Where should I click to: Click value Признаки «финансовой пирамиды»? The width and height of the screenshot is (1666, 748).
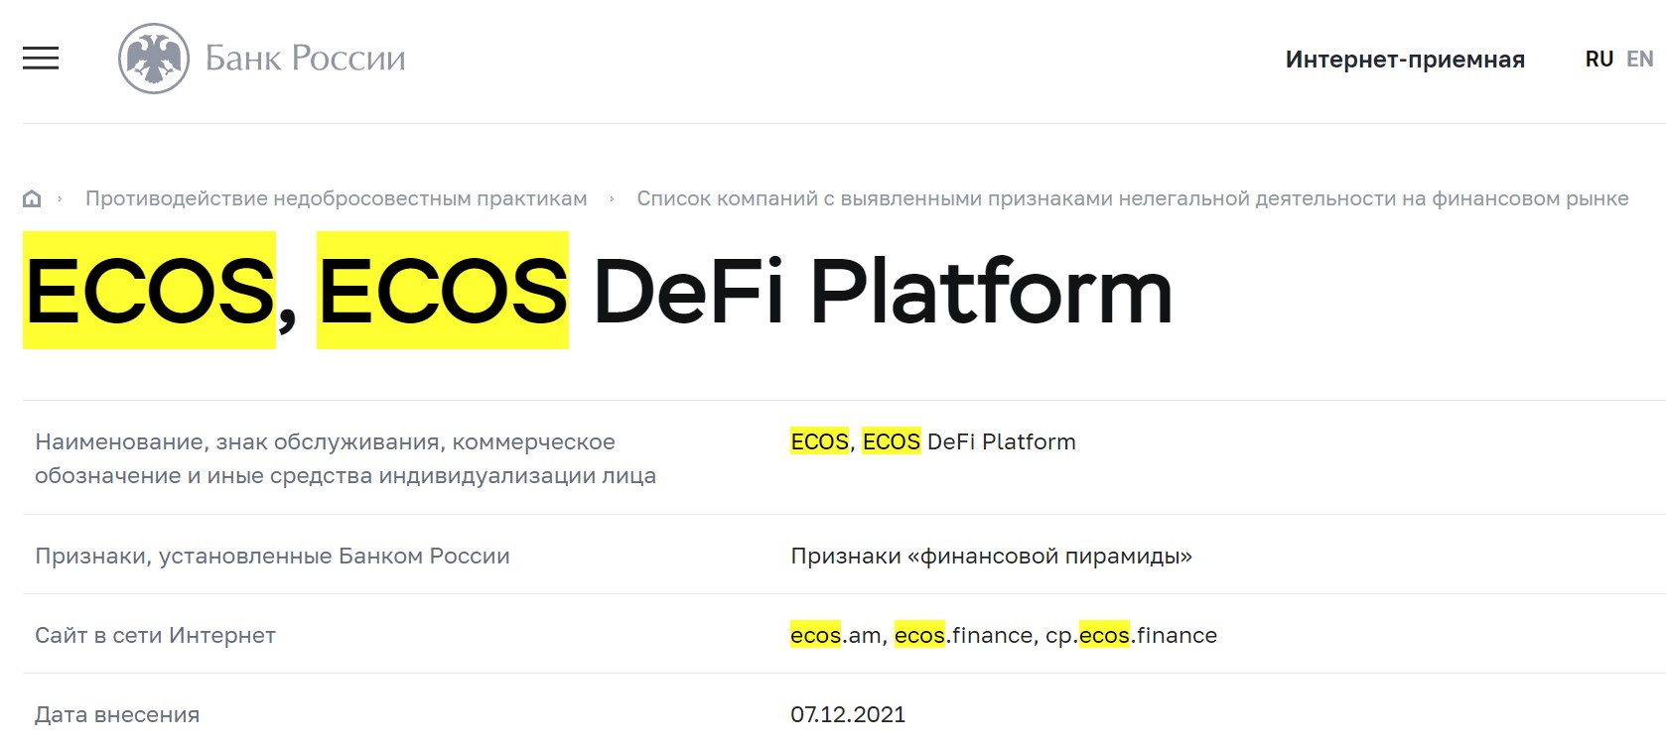[991, 556]
